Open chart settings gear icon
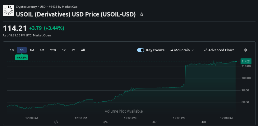Viewport: 258px width, 126px height. click(x=245, y=50)
